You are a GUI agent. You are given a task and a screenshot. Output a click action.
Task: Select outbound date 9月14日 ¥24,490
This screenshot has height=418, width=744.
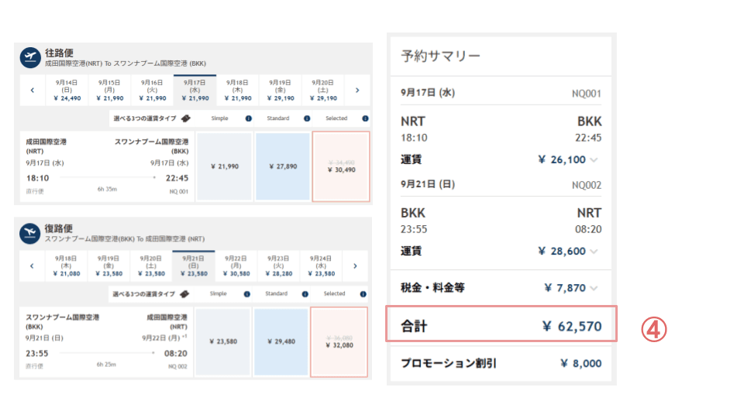[x=67, y=90]
